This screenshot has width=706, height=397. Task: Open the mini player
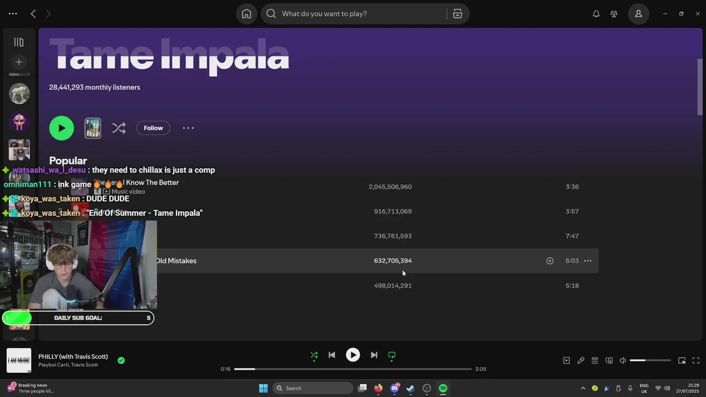[682, 361]
